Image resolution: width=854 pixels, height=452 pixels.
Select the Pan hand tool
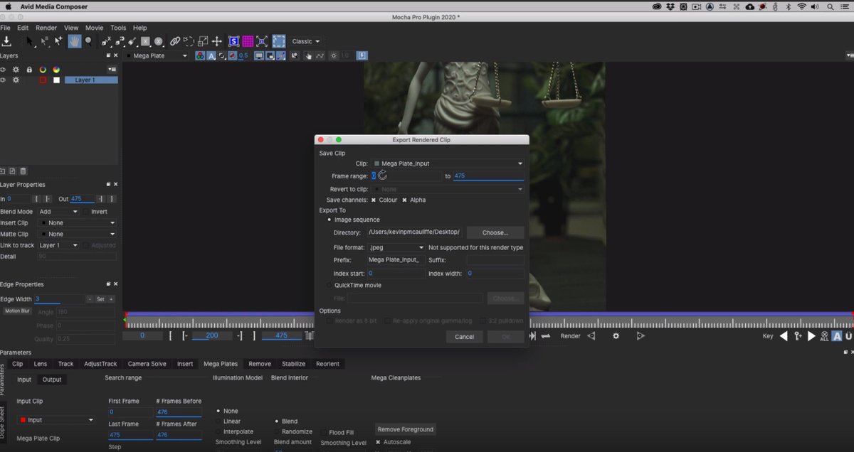74,41
